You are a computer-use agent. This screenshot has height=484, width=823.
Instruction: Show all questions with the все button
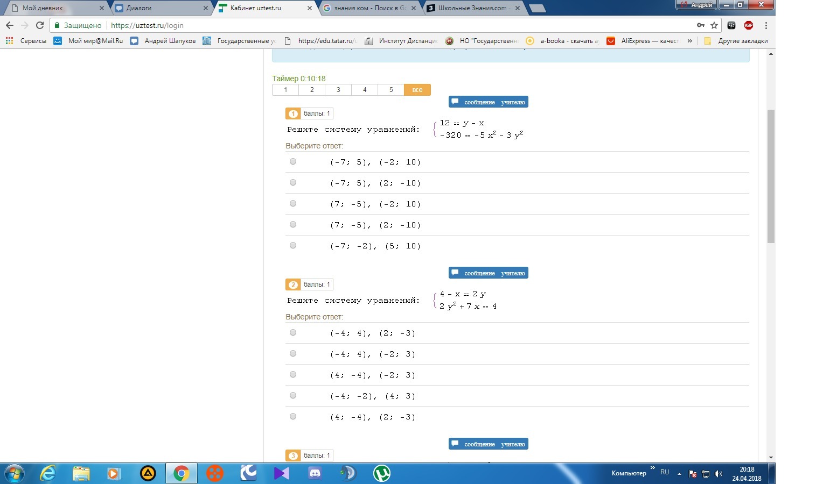click(417, 90)
